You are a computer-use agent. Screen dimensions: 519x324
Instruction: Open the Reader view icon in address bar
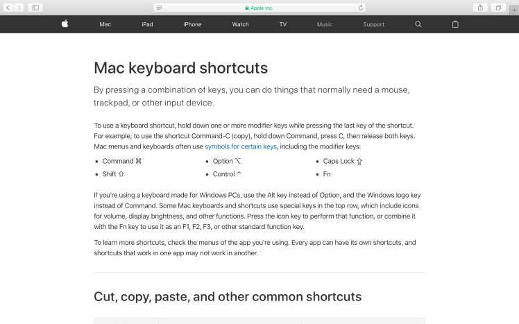point(160,7)
